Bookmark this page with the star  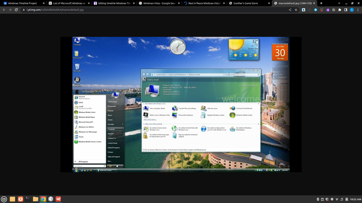(x=296, y=10)
